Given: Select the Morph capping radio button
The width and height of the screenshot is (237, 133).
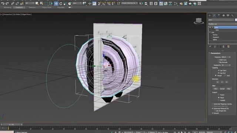Looking at the screenshot, I should [216, 75].
